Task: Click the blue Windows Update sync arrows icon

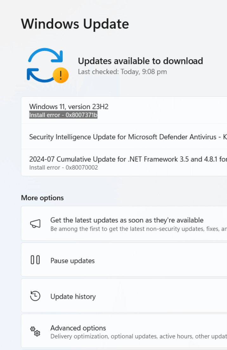Action: pos(45,65)
